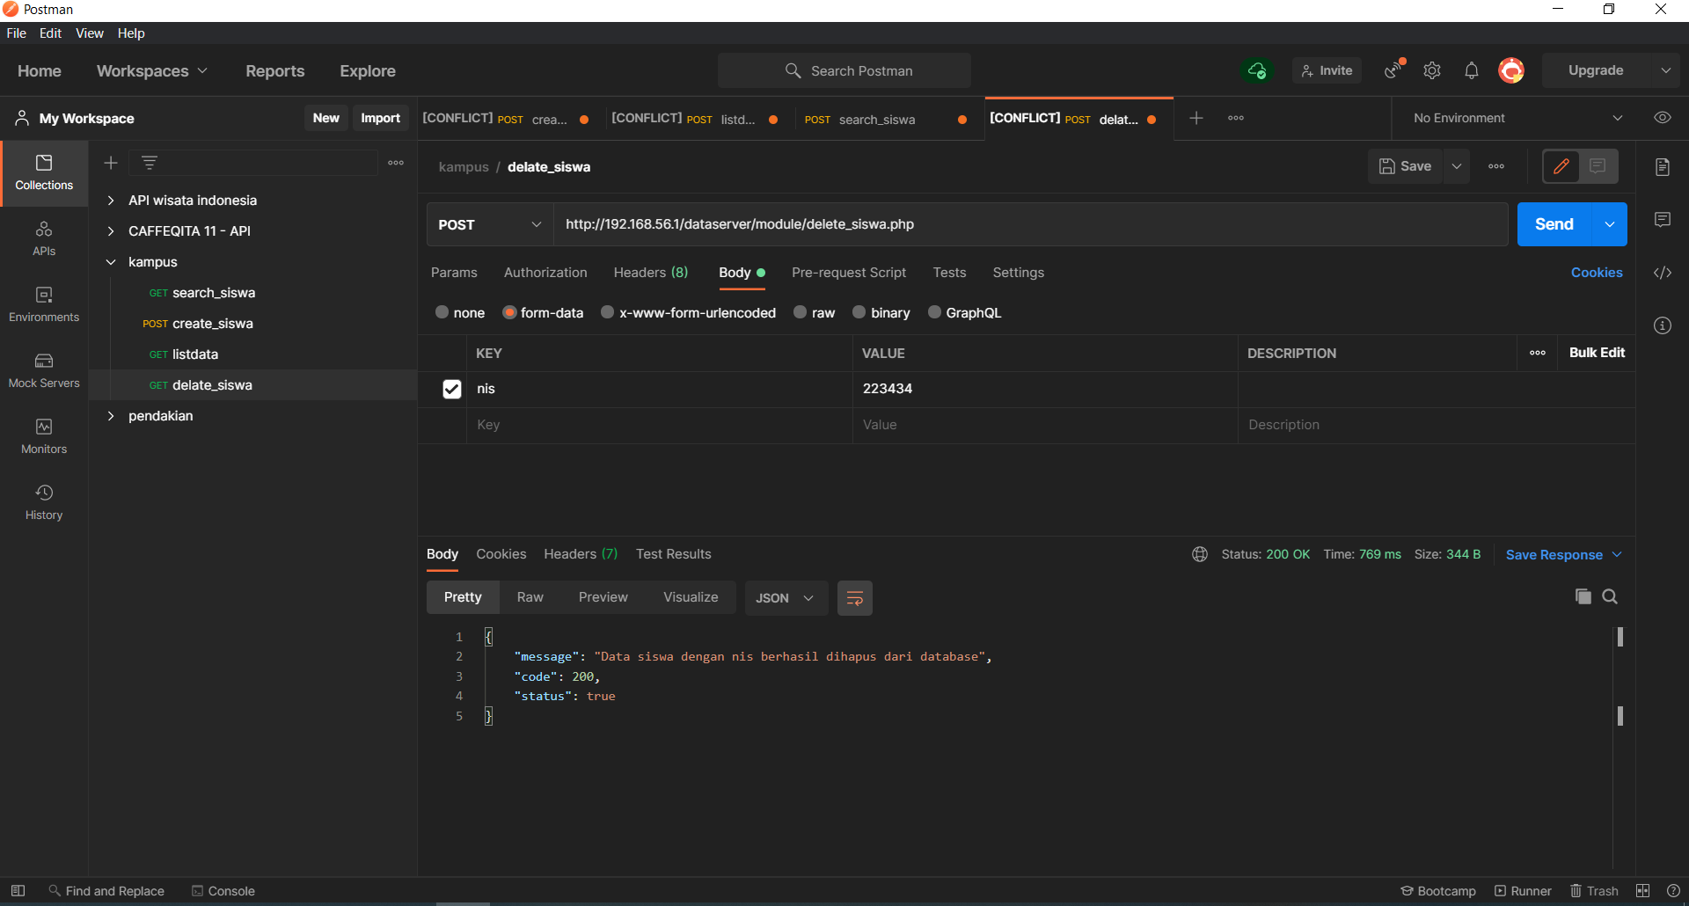Click the capture requests satellite icon

click(1393, 70)
